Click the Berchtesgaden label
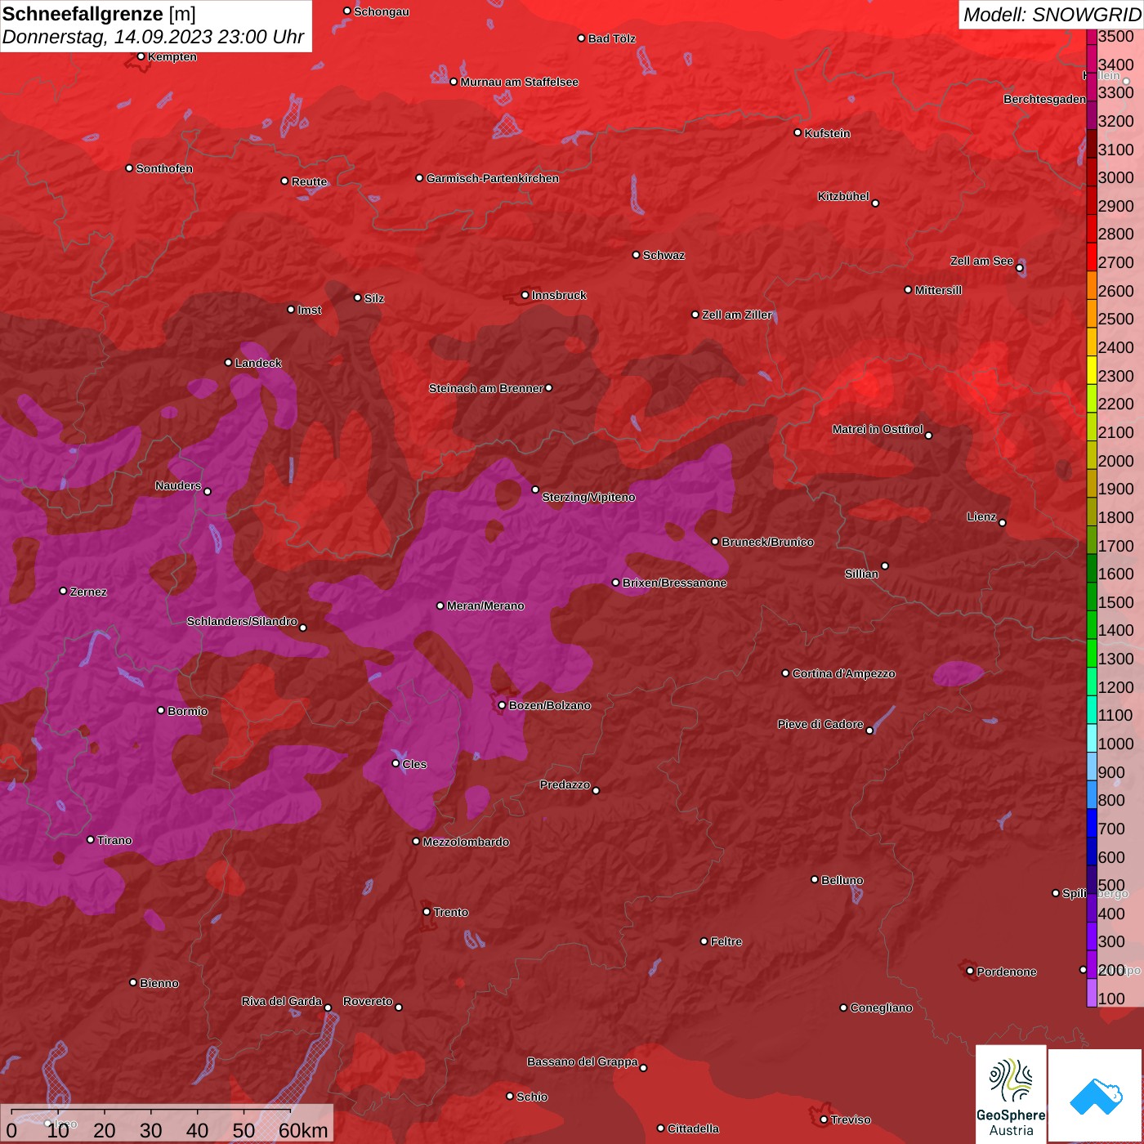Screen dimensions: 1144x1144 tap(1044, 99)
